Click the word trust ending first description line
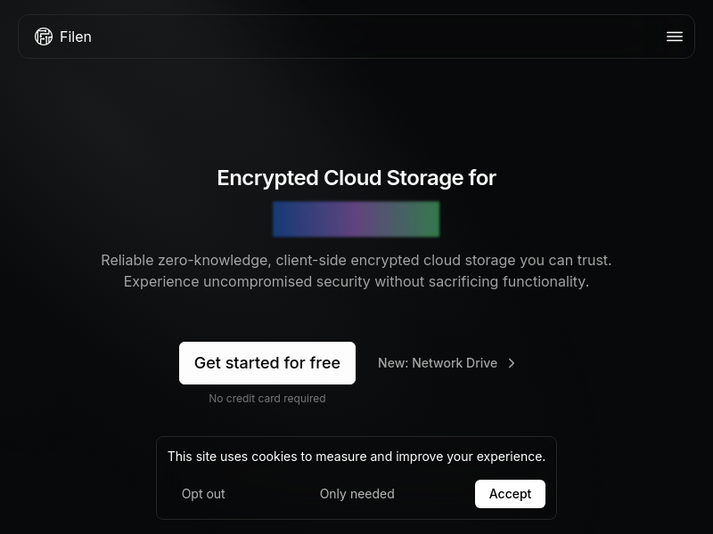The height and width of the screenshot is (534, 713). (594, 260)
